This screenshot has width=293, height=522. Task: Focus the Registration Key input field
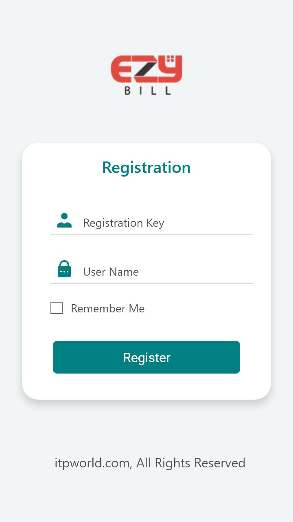pos(167,223)
